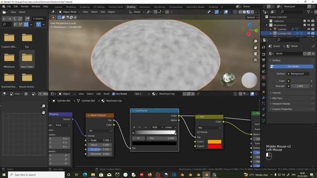
Task: Click the Use Nodes button in World Surface
Action: click(292, 66)
